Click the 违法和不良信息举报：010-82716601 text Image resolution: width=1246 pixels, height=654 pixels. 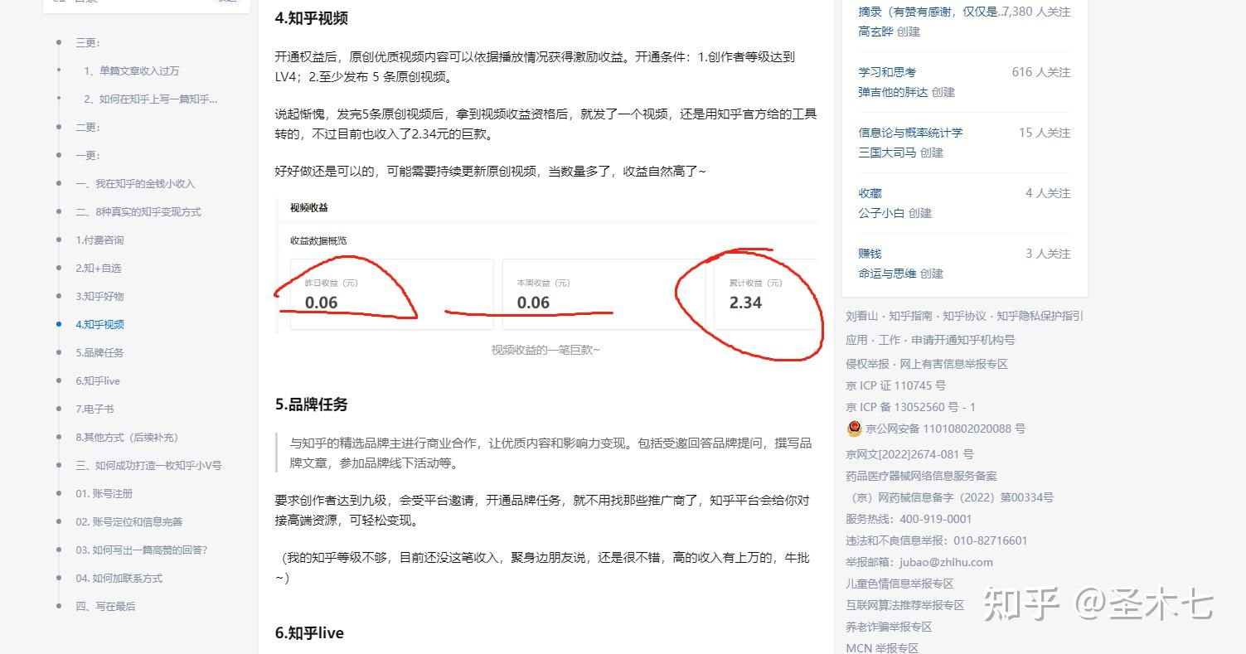[x=936, y=540]
